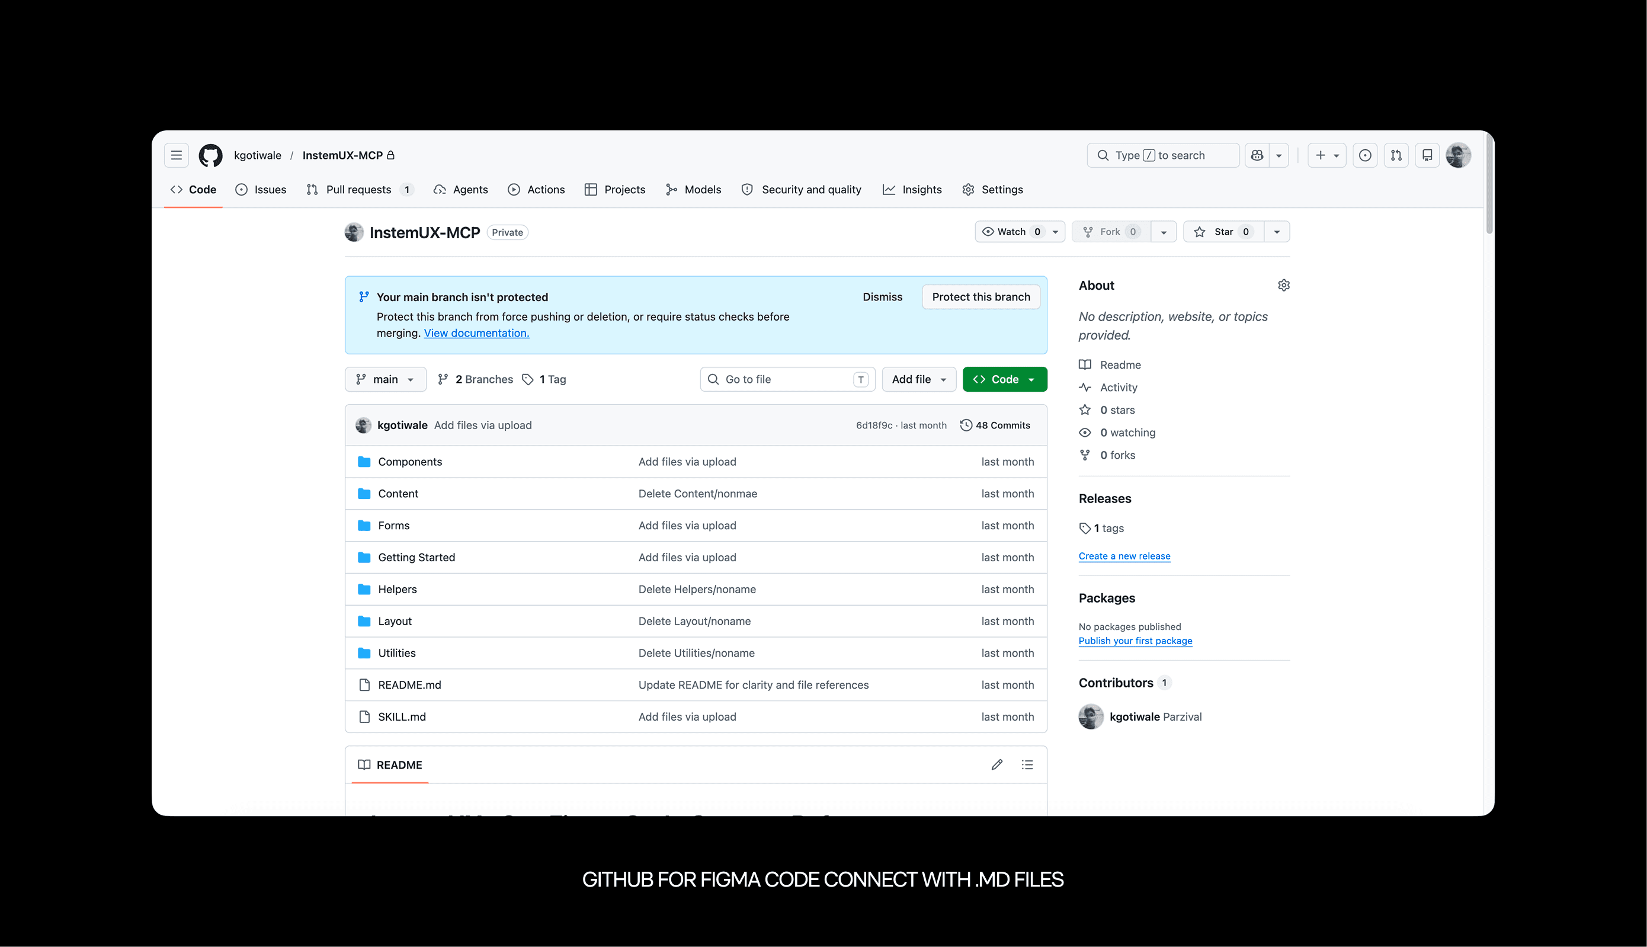Open the 0 stars link
The width and height of the screenshot is (1647, 947).
[x=1107, y=411]
